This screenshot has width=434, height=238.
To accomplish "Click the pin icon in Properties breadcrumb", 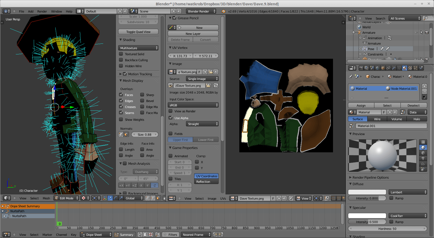I will 351,77.
